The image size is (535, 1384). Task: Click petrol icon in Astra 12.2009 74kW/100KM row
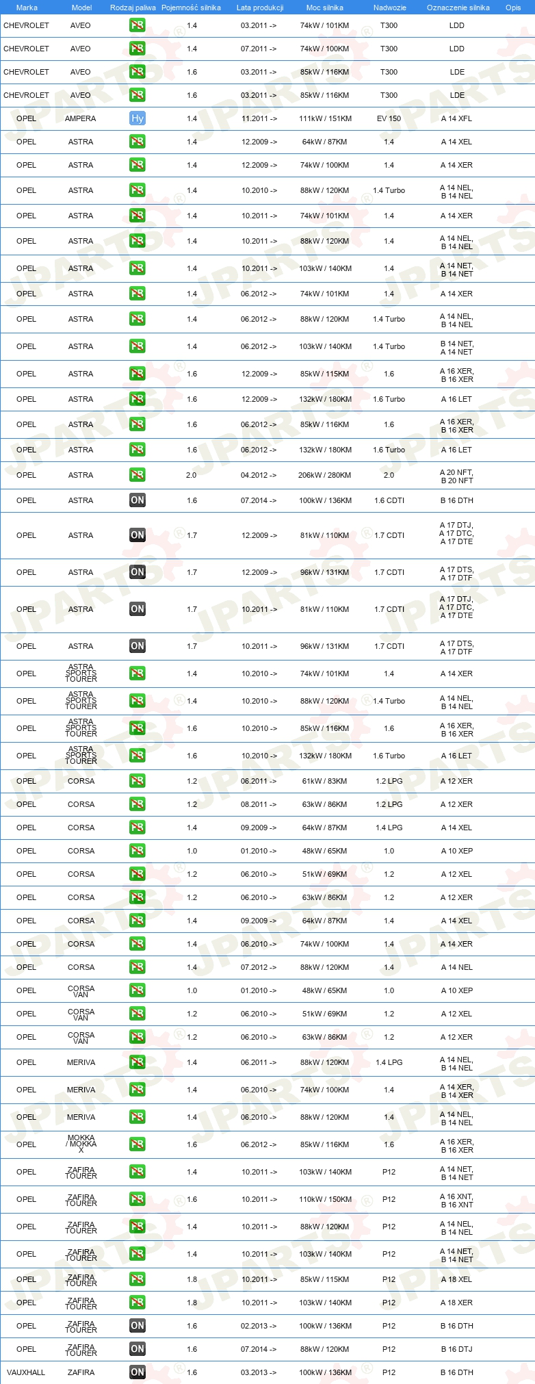pos(137,165)
